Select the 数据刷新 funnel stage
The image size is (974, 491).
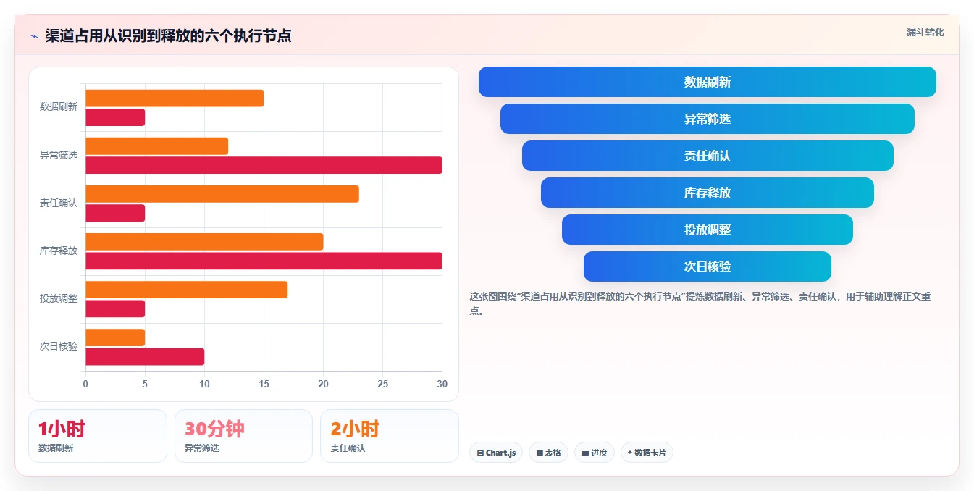[x=708, y=82]
